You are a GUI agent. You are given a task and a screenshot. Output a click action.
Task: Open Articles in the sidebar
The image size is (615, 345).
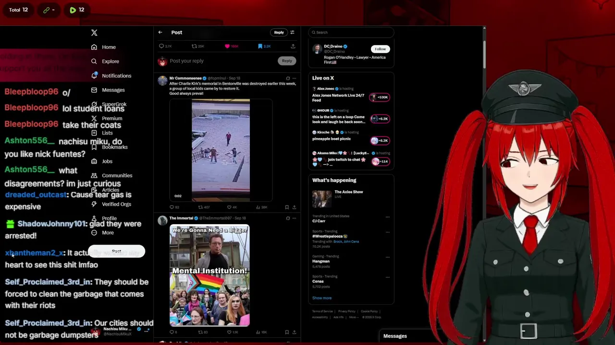(105, 190)
